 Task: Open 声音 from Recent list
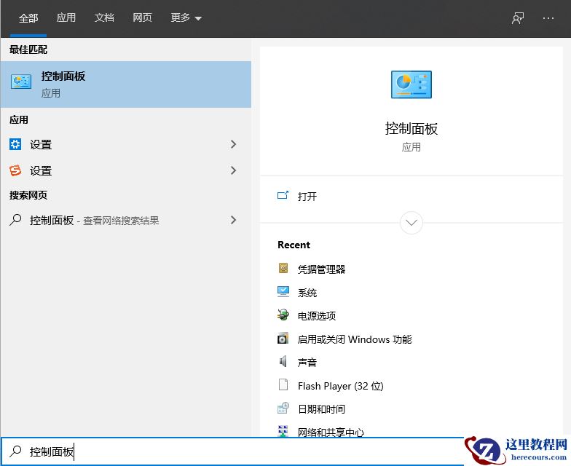click(x=307, y=363)
